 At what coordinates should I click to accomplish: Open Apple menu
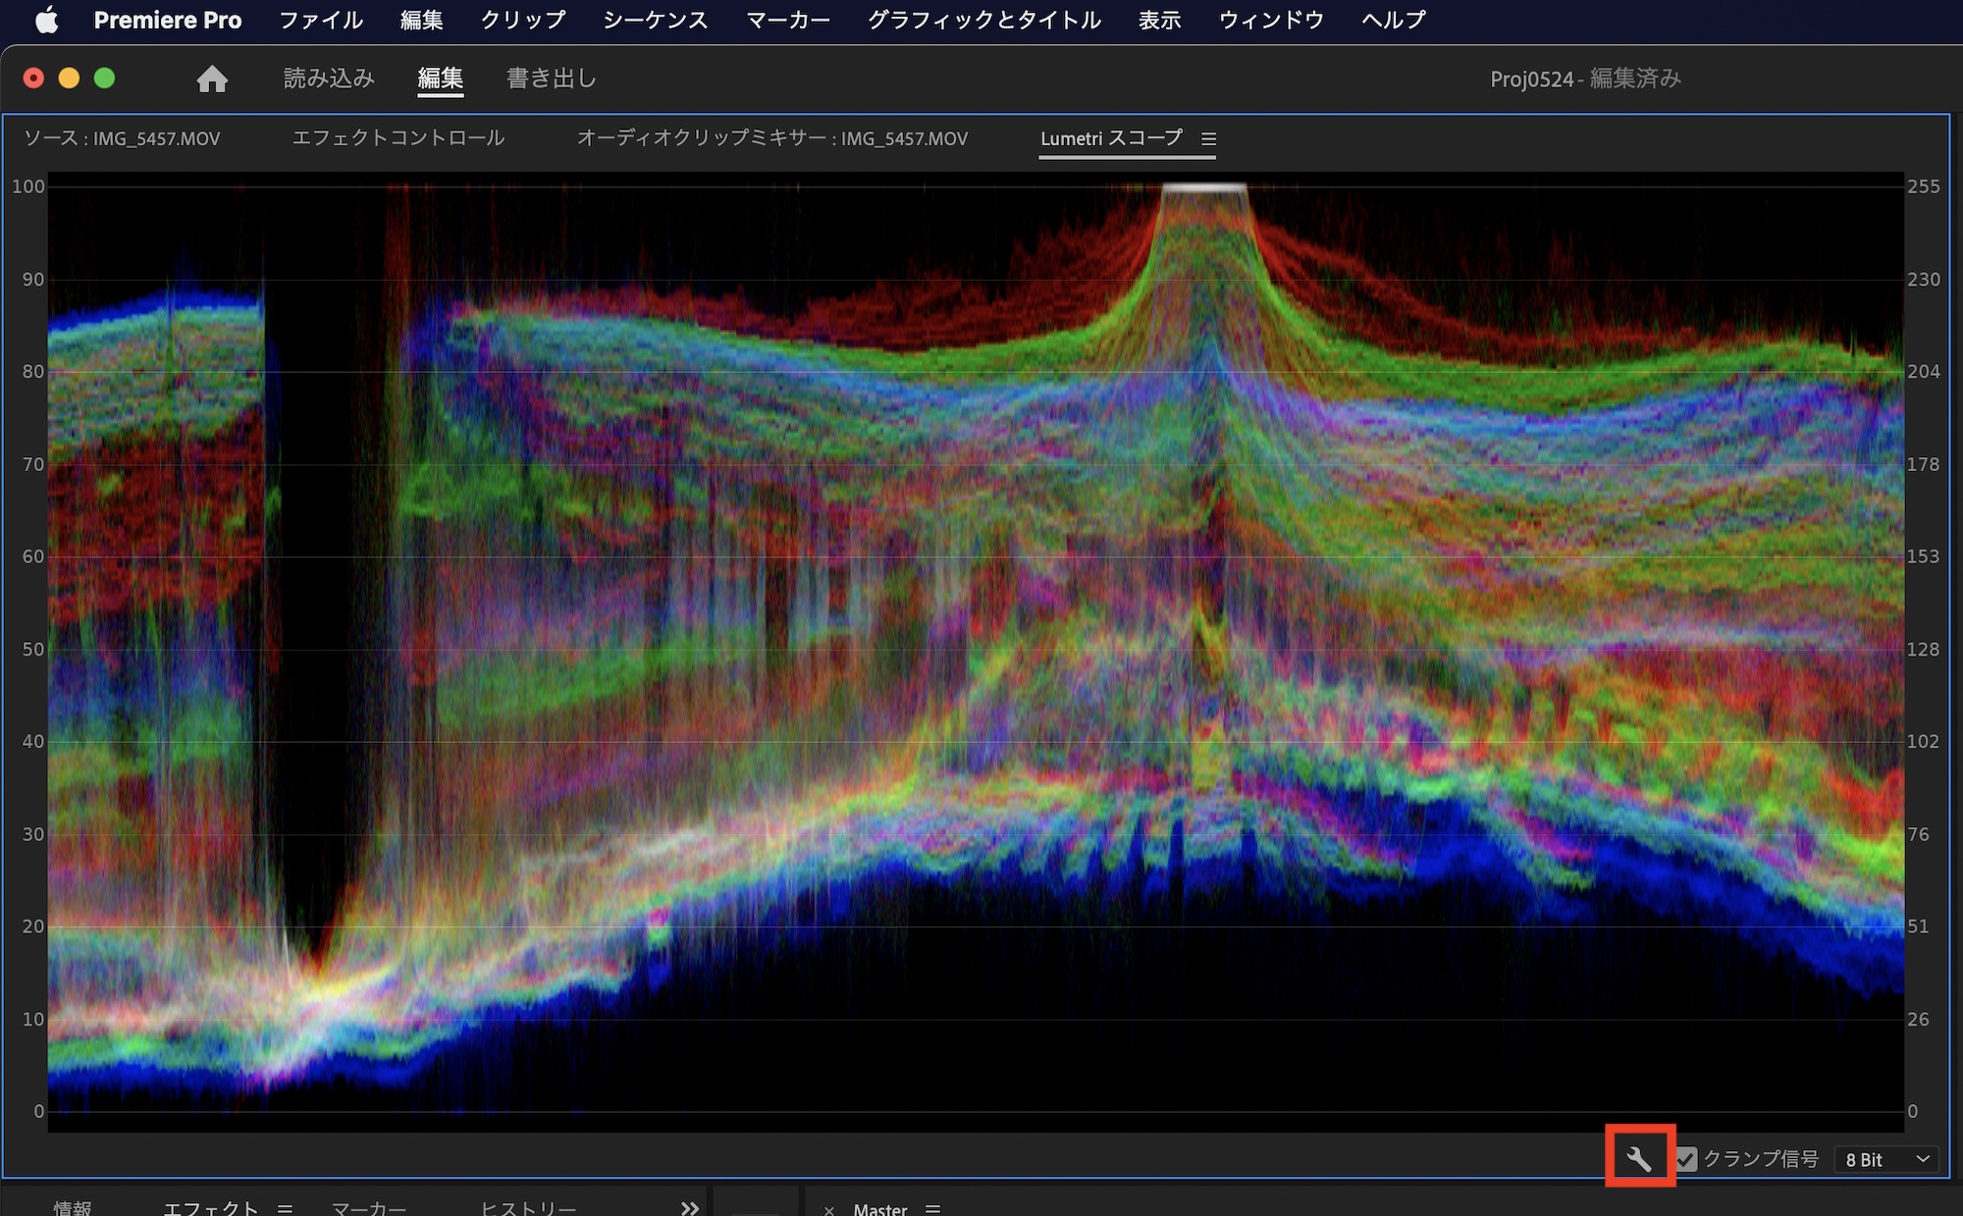(46, 20)
